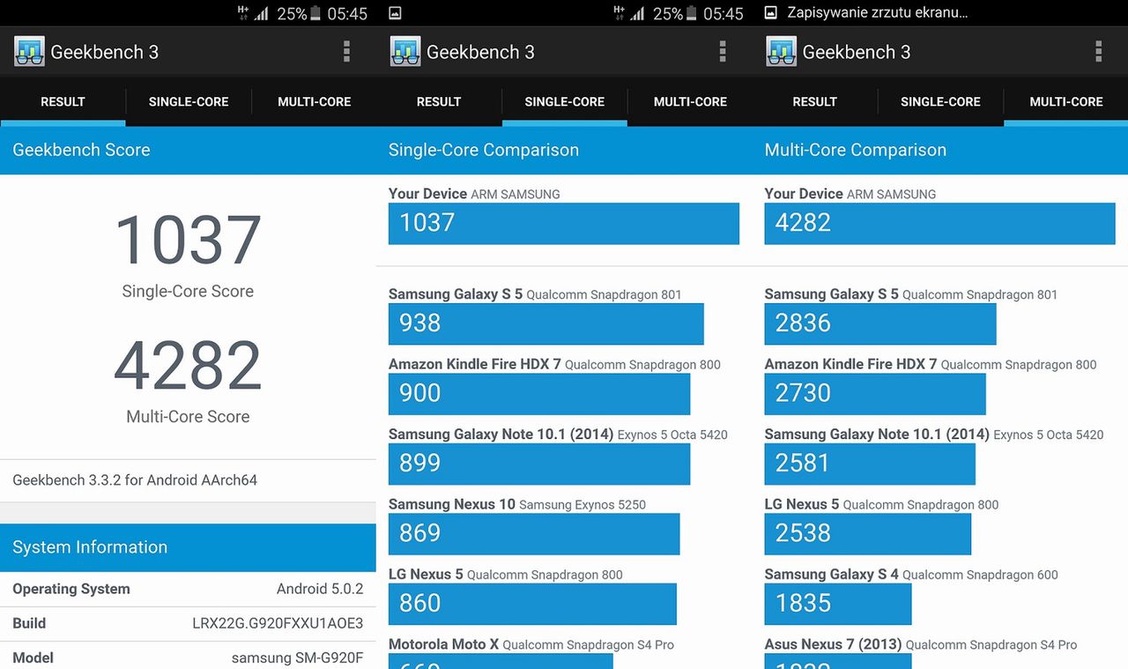The height and width of the screenshot is (669, 1128).
Task: Tap Samsung Galaxy Note 10.1 bar showing 2581
Action: (870, 464)
